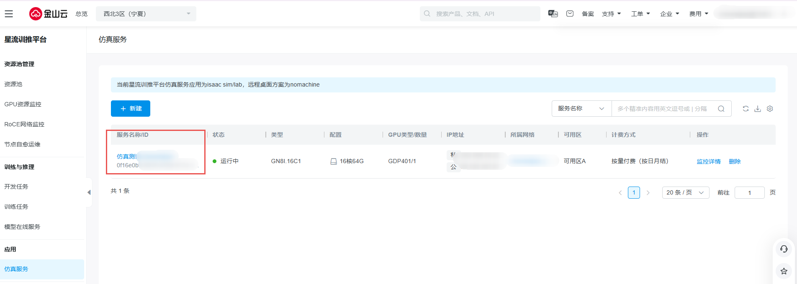The height and width of the screenshot is (284, 797).
Task: Click the search magnifier in filter box
Action: [x=721, y=109]
